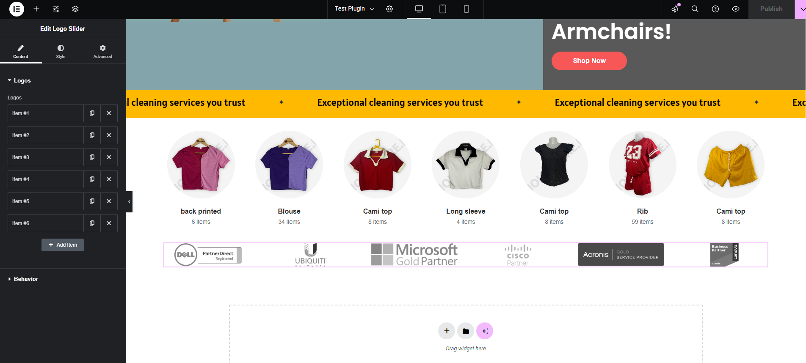806x363 pixels.
Task: Open page settings gear icon
Action: [389, 9]
